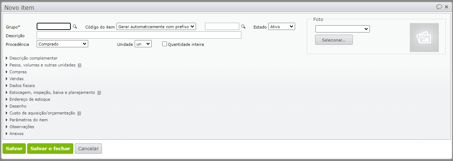
Task: Focus the item code prefix input field
Action: pos(222,26)
